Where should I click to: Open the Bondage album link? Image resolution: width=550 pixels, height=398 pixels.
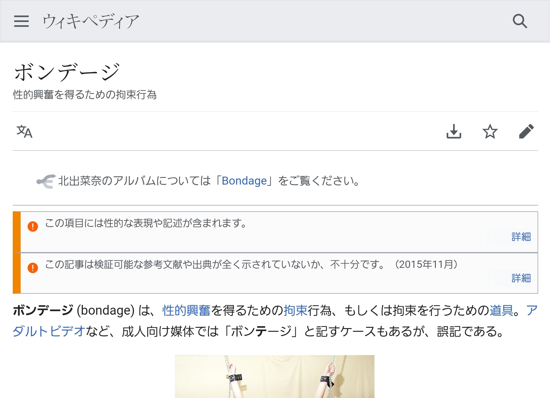coord(244,181)
